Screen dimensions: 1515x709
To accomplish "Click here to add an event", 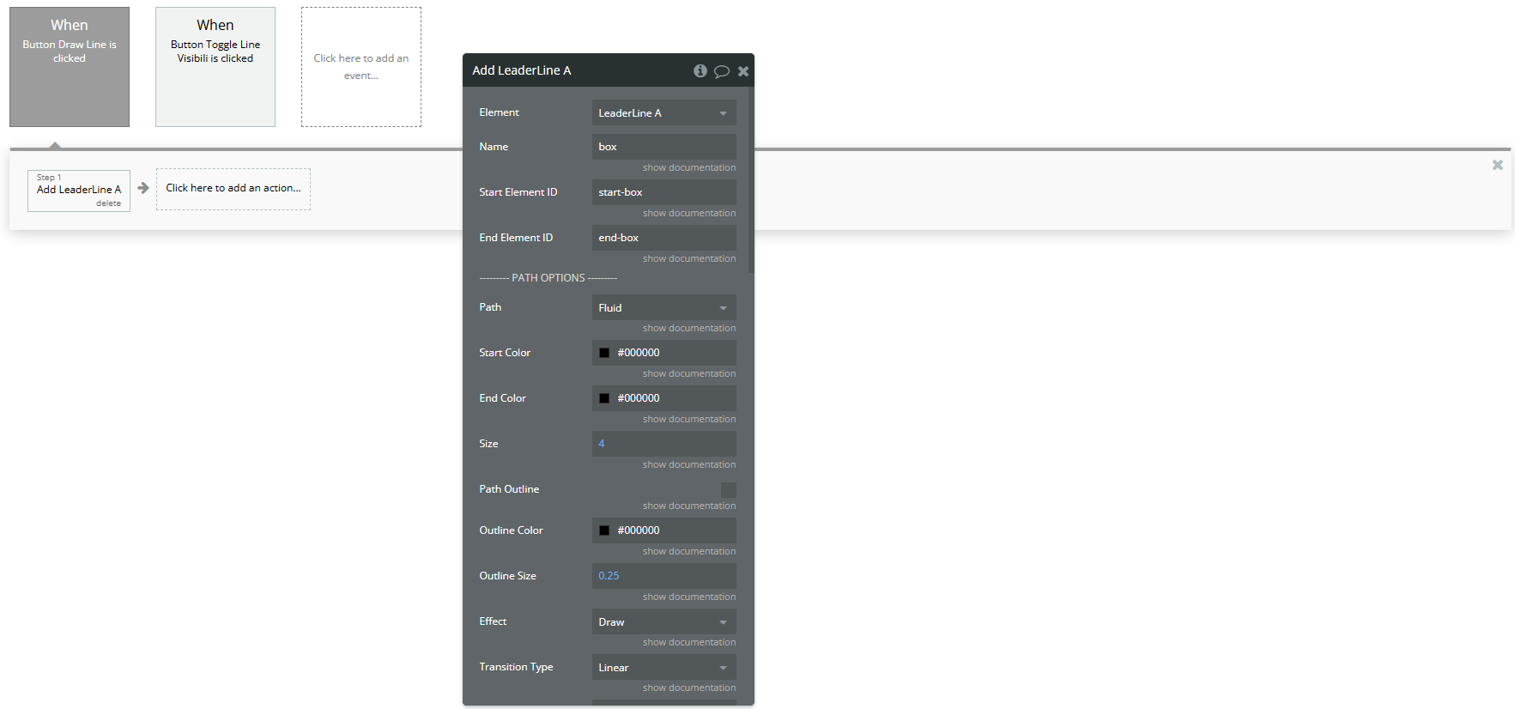I will 361,67.
